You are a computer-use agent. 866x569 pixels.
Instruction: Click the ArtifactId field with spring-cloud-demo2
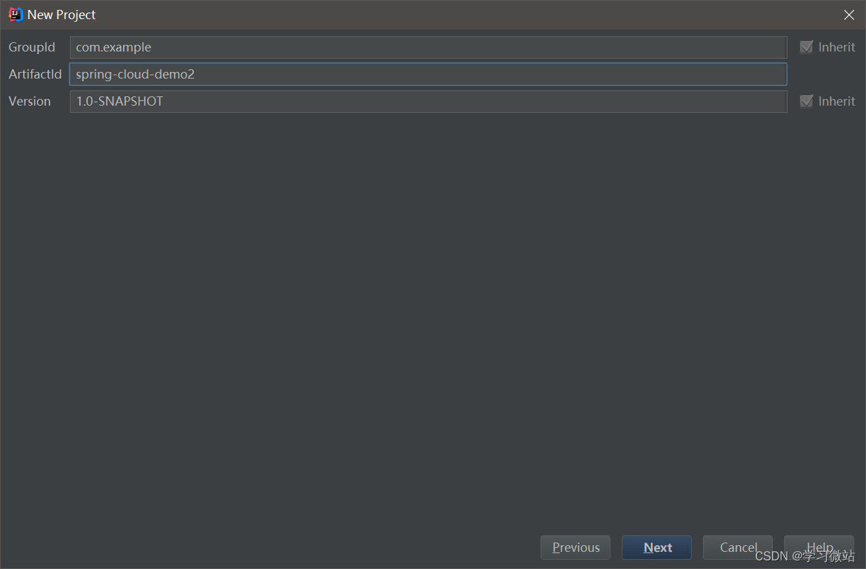[x=428, y=74]
